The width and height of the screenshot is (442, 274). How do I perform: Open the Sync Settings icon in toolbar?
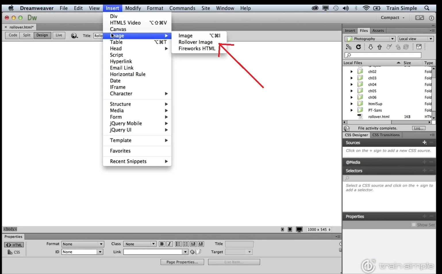pos(420,18)
